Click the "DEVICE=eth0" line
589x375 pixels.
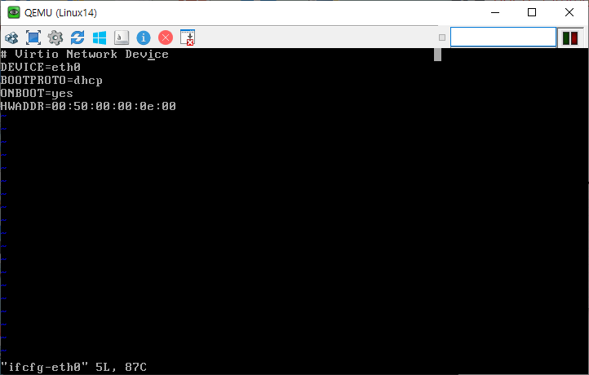pyautogui.click(x=41, y=67)
